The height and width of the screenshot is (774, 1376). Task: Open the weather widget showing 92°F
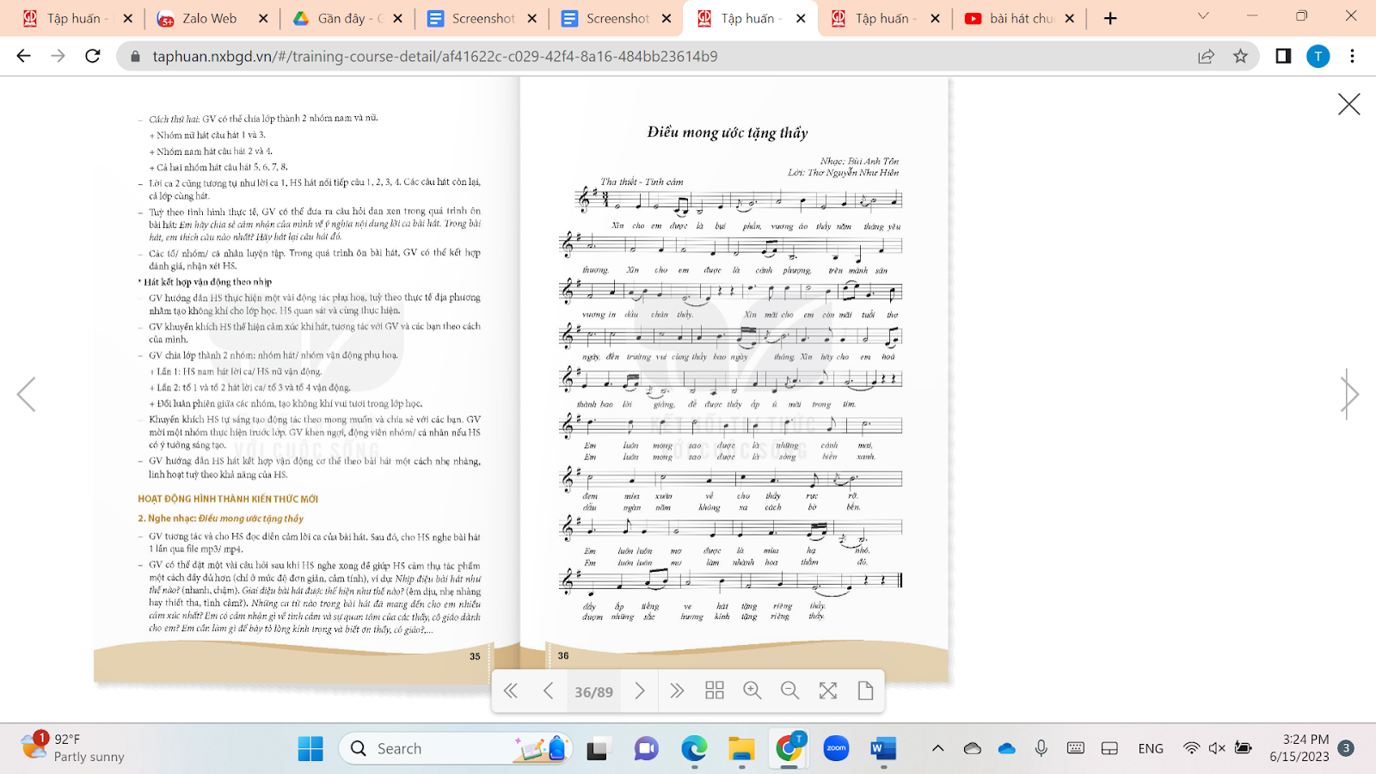tap(73, 747)
